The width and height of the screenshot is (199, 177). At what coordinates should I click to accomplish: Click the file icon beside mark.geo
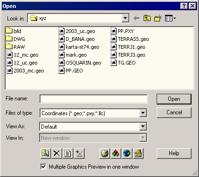[x=61, y=55]
